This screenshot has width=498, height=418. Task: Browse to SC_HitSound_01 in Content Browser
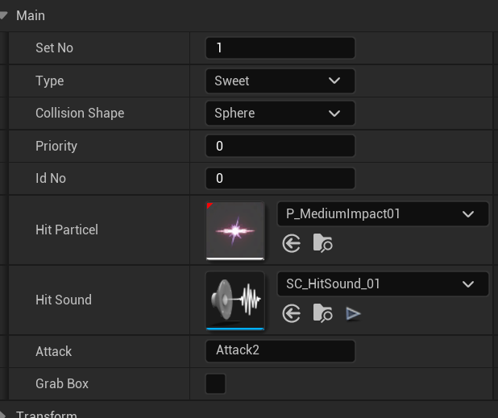coord(322,313)
